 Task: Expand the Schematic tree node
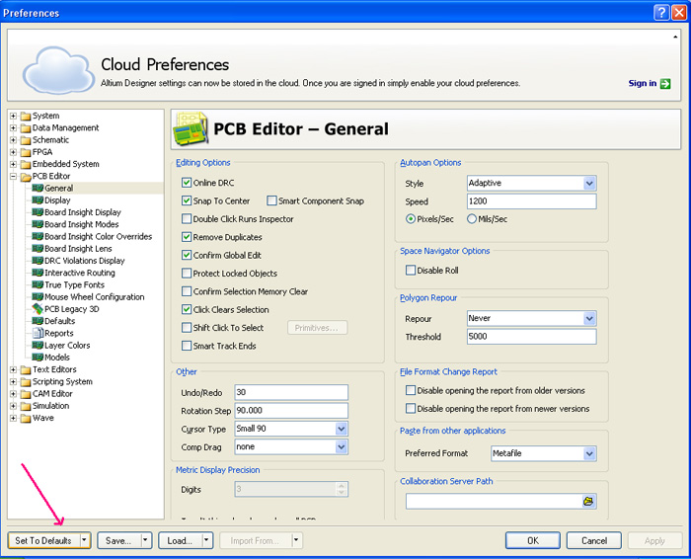13,140
